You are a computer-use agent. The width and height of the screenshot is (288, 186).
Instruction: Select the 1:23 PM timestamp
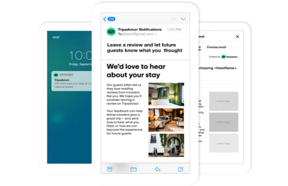coord(174,30)
